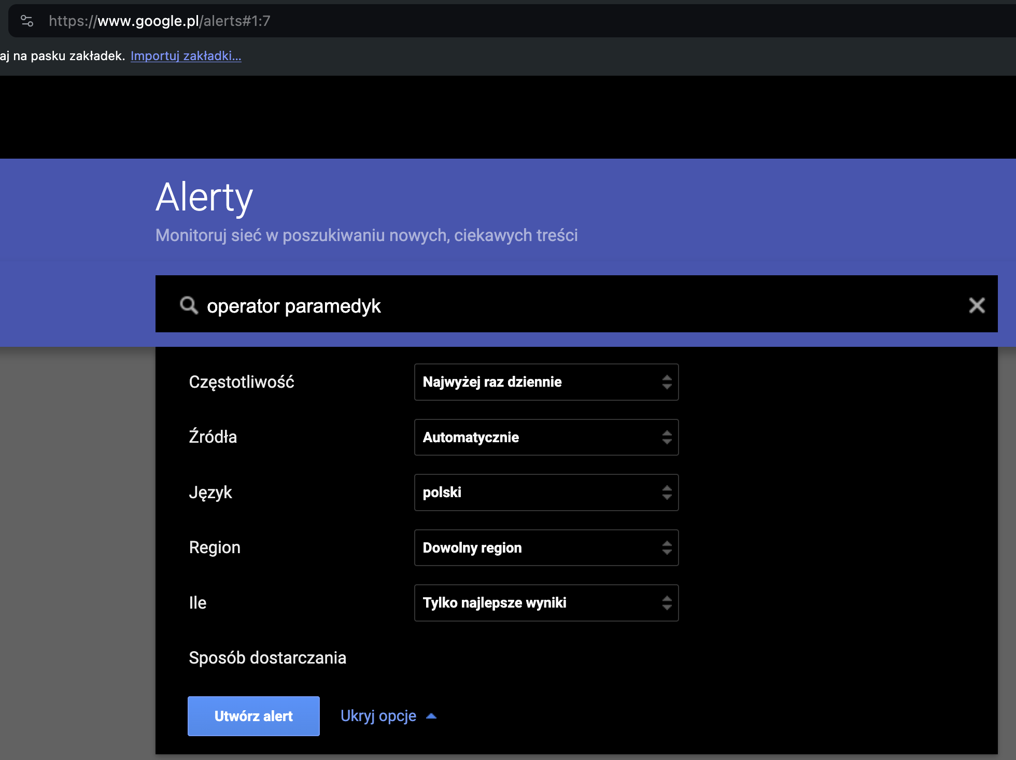Click the Ile dropdown stepper arrows
This screenshot has width=1016, height=760.
pos(667,603)
